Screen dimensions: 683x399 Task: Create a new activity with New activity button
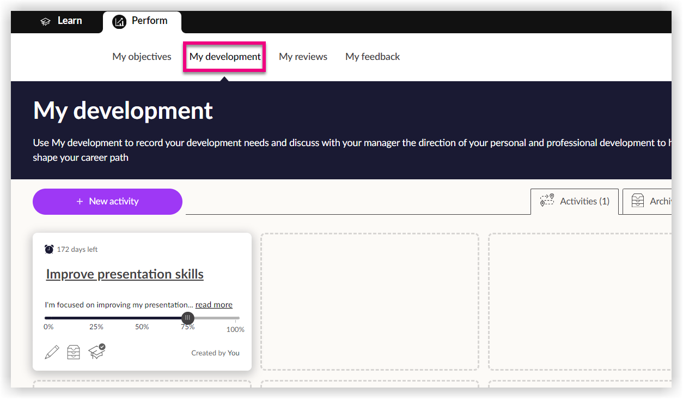click(107, 202)
